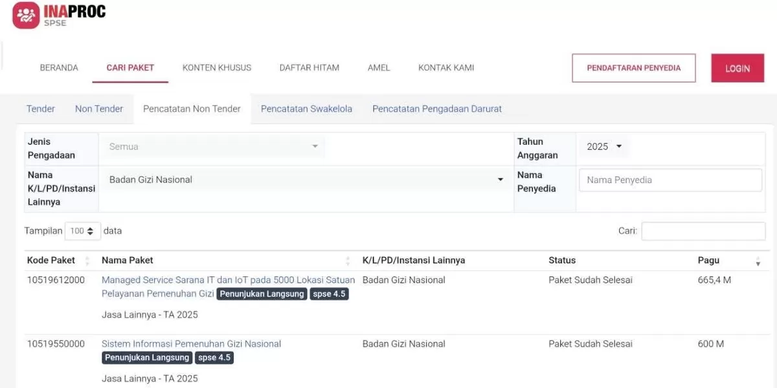Screen dimensions: 777x388
Task: Sort by Pagu column arrow
Action: (758, 261)
